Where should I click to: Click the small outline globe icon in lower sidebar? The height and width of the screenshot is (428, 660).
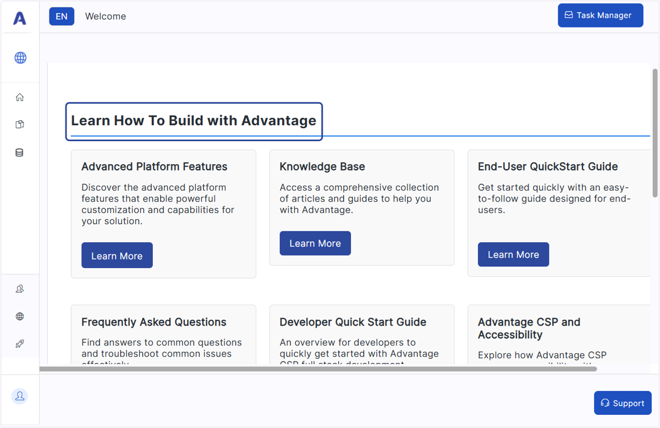tap(20, 316)
